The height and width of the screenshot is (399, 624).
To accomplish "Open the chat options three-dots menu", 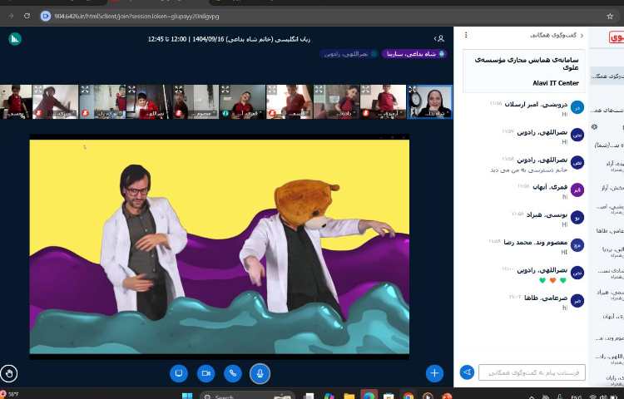I will pos(466,36).
